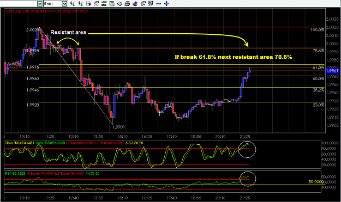Click the current price tag 1.9967
This screenshot has width=341, height=202.
[x=332, y=71]
